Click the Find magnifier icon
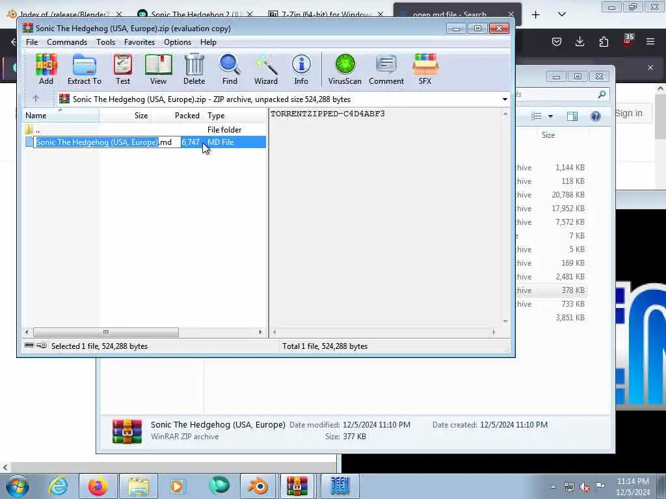The width and height of the screenshot is (666, 499). (x=230, y=70)
